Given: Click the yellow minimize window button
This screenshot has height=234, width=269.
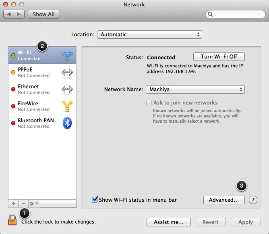Looking at the screenshot, I should 14,4.
